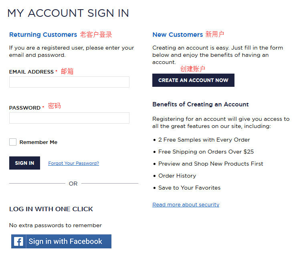Click the PASSWORD field label
The height and width of the screenshot is (256, 295).
tap(25, 108)
